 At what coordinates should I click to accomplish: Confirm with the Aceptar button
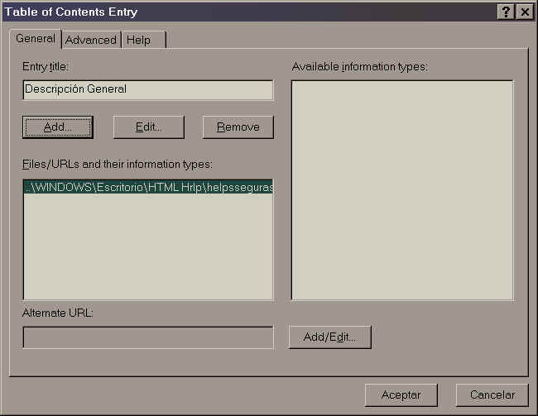pos(401,394)
